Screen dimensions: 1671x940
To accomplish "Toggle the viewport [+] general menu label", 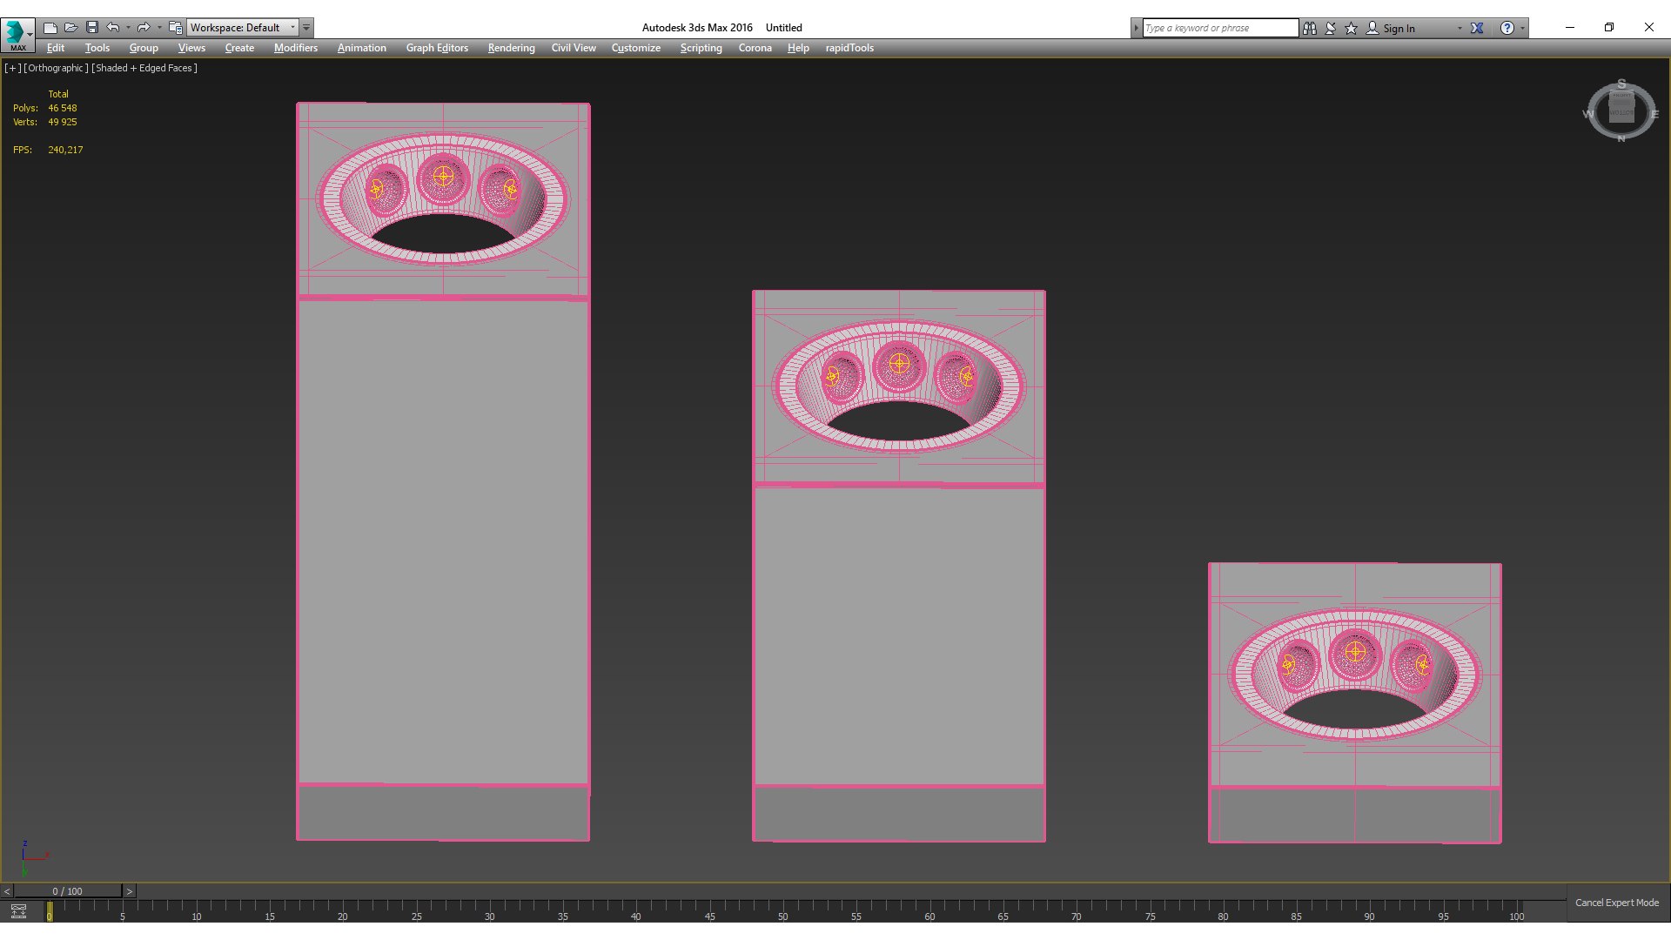I will click(12, 68).
